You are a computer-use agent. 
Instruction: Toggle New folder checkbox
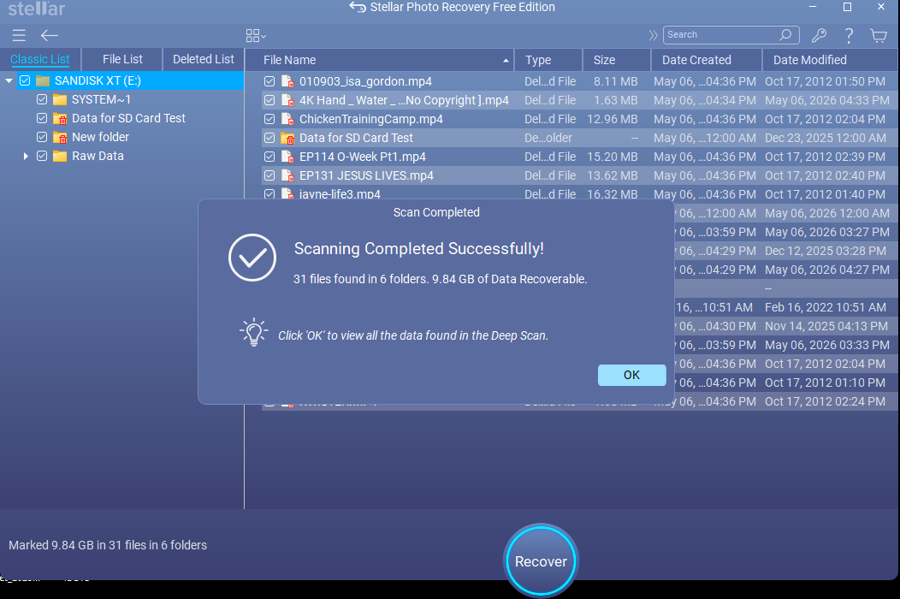tap(42, 137)
